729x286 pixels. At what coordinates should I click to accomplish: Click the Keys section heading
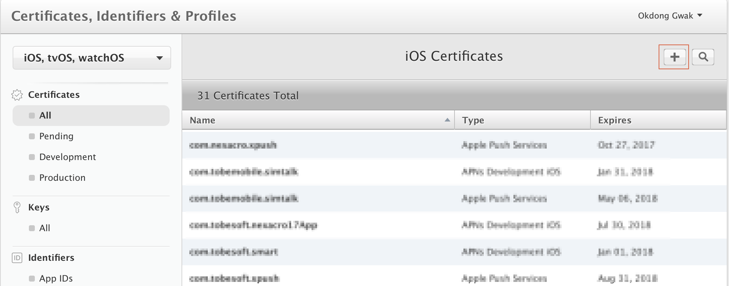[x=39, y=207]
